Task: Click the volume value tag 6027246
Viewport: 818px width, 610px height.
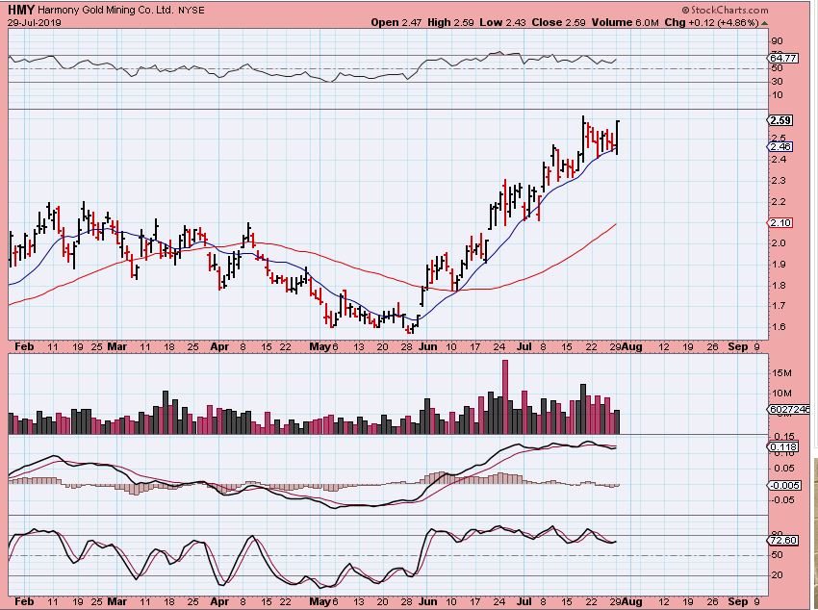Action: (x=789, y=409)
